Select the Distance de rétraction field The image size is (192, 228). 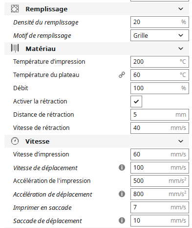160,115
